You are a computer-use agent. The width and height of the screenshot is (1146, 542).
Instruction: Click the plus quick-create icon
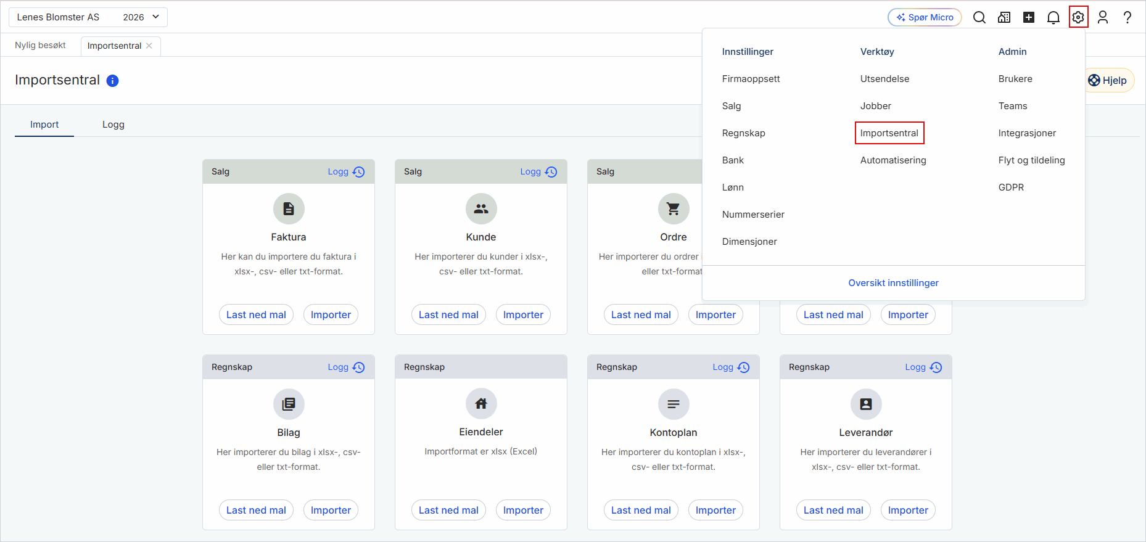1029,17
